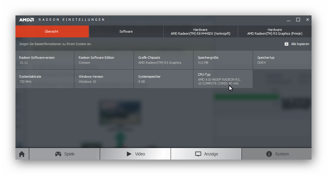Screen dimensions: 327x175
Task: Open the System section
Action: point(277,154)
